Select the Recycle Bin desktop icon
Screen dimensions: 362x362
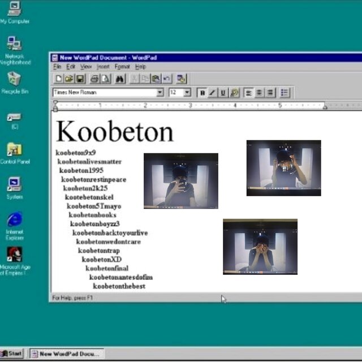[14, 83]
